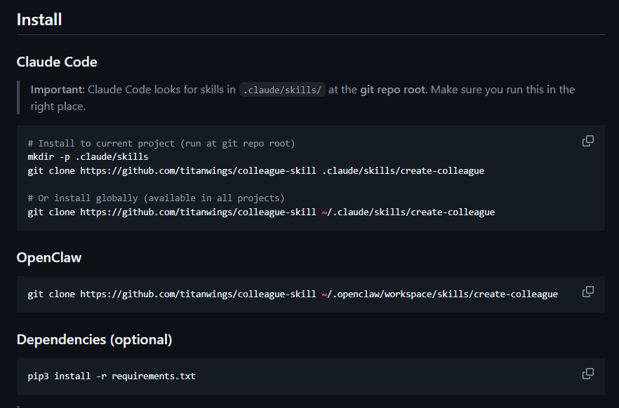Click the "pip3 install -r requirements.txt" line
619x408 pixels.
click(112, 376)
